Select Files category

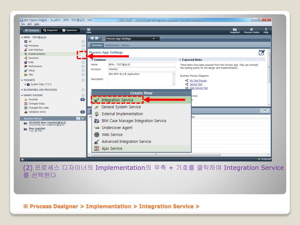[31, 75]
